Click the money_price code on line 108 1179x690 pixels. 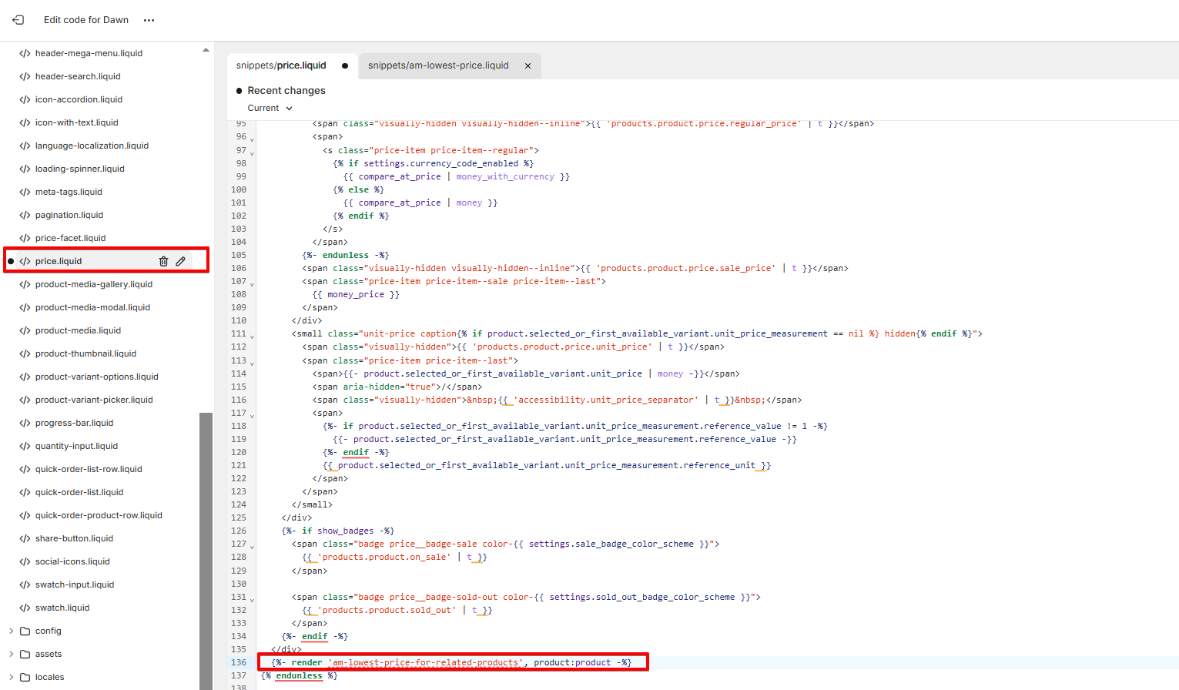(x=356, y=294)
